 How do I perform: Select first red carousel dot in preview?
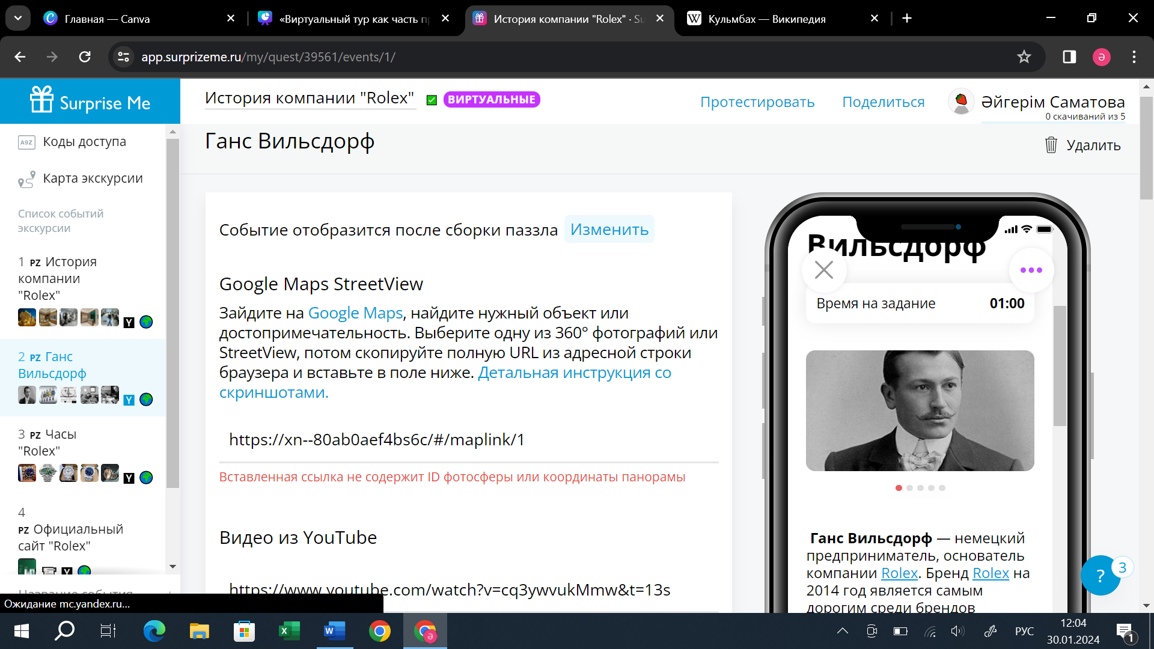tap(899, 488)
